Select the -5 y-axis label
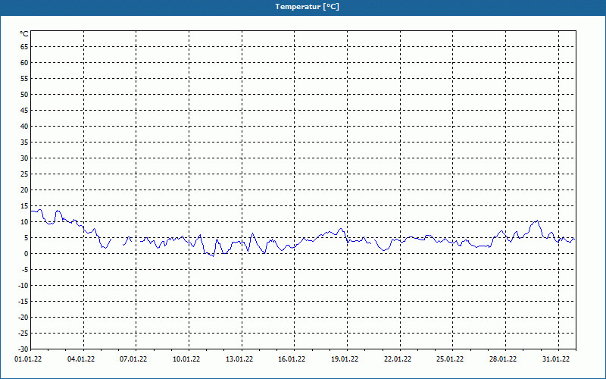The width and height of the screenshot is (606, 379). (x=24, y=270)
